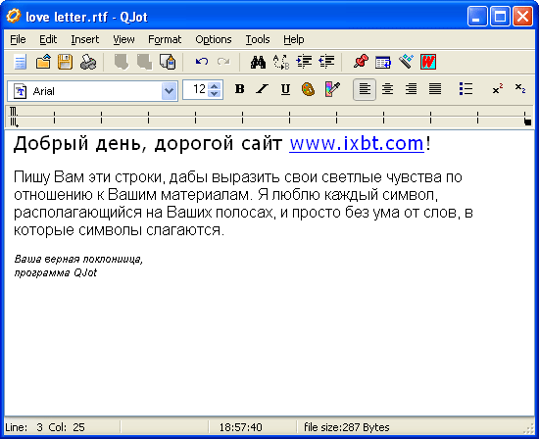539x439 pixels.
Task: Expand the Arial font dropdown
Action: click(169, 91)
